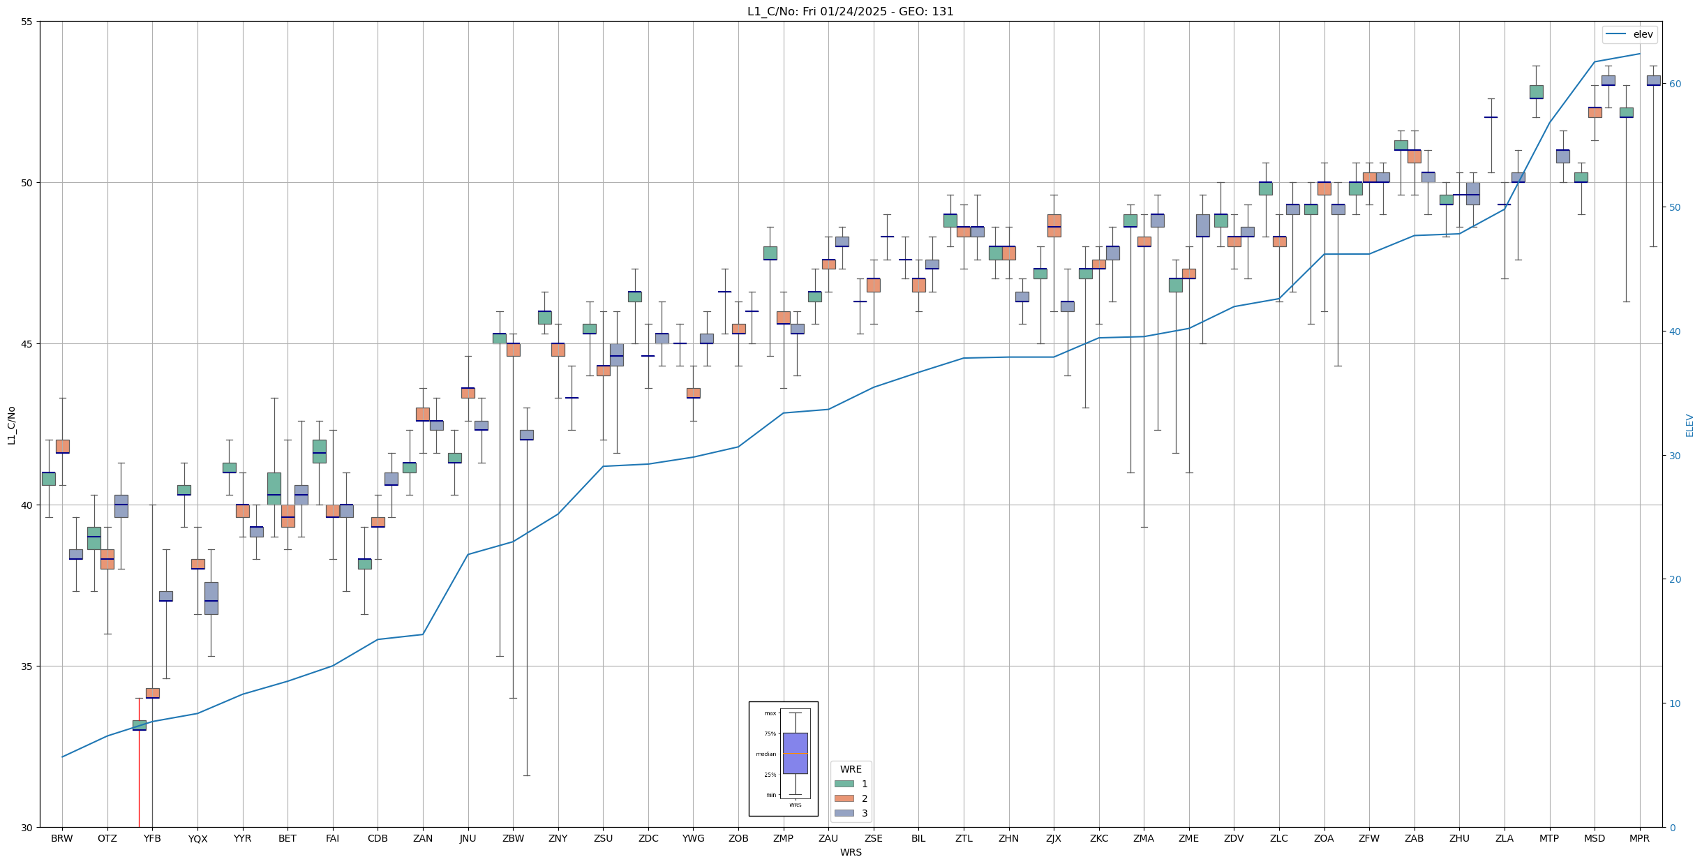
Task: Click the ELEV right axis label
Action: (x=1689, y=425)
